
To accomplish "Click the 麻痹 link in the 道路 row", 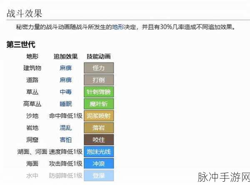I will pyautogui.click(x=66, y=80).
